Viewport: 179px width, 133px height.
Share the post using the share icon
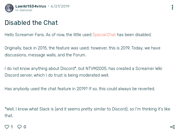pyautogui.click(x=172, y=127)
